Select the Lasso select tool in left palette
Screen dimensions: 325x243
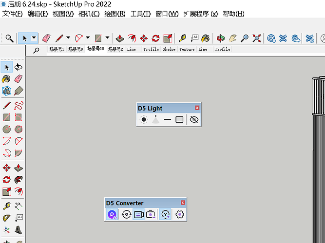pyautogui.click(x=19, y=67)
